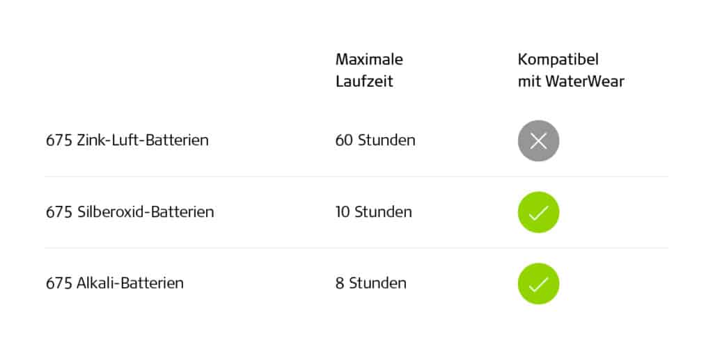This screenshot has width=713, height=356.
Task: Click the white tick in Alkali row circle
Action: pos(538,284)
